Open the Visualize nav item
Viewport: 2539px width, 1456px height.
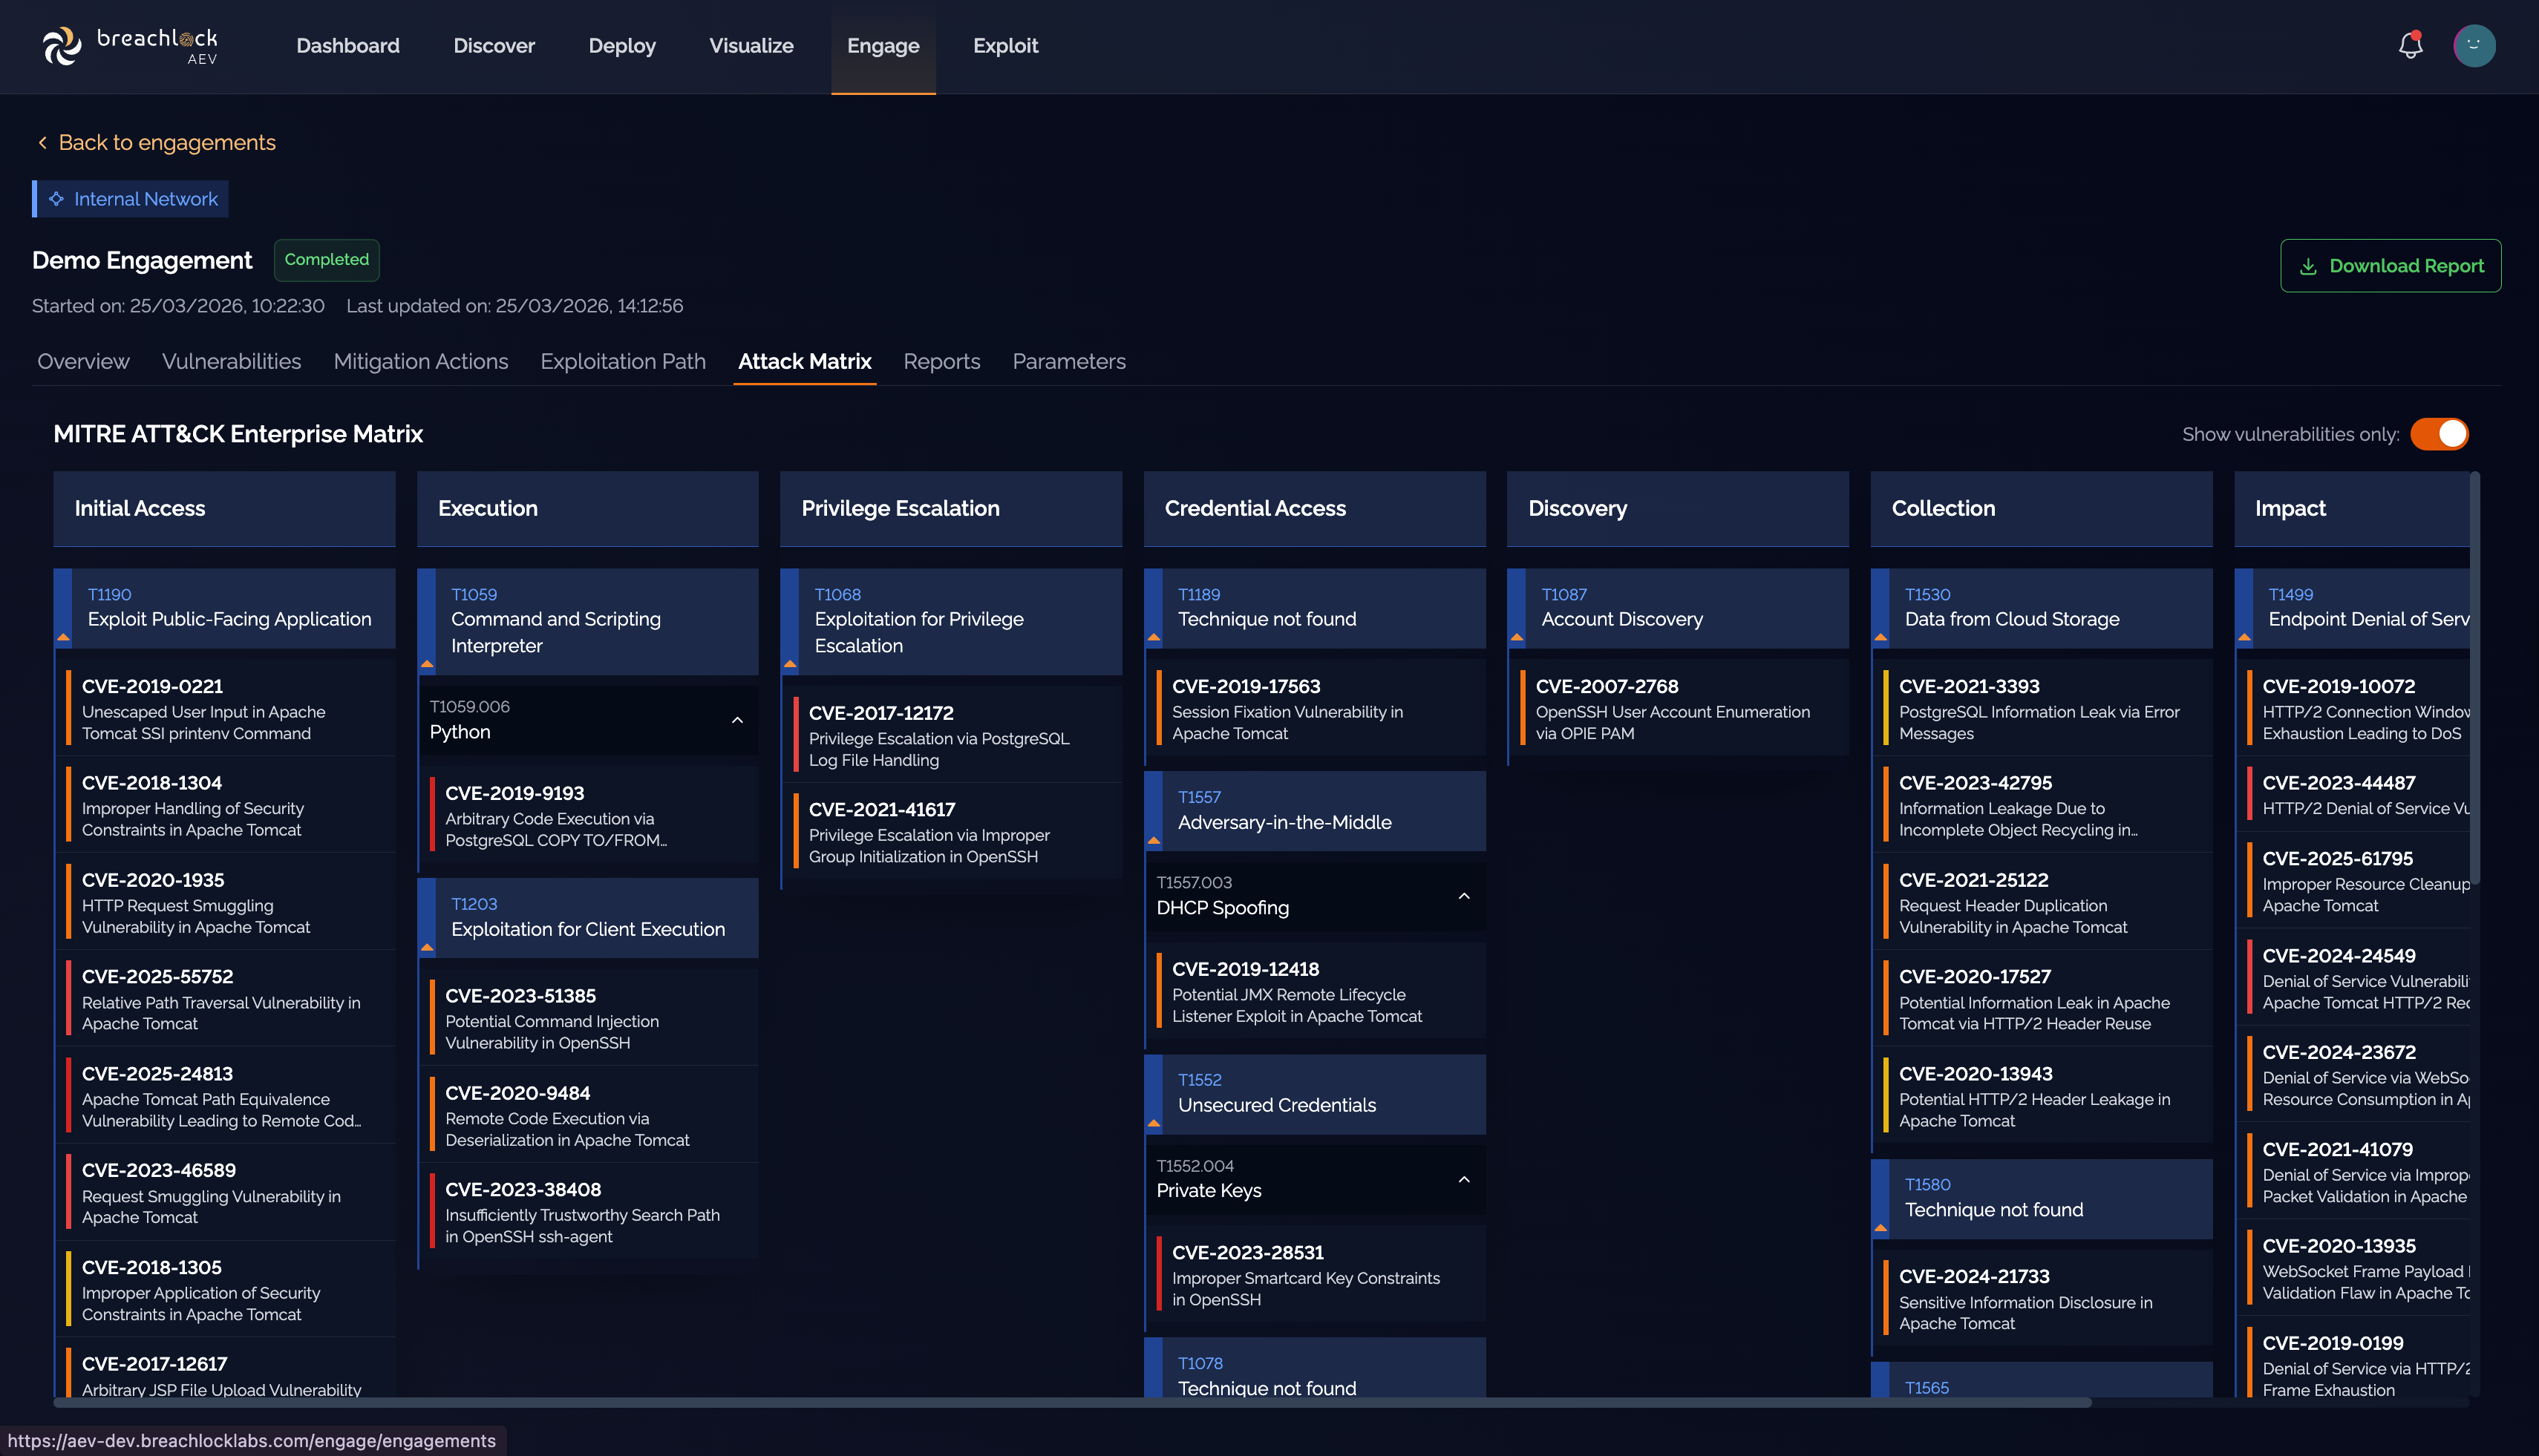pyautogui.click(x=751, y=46)
